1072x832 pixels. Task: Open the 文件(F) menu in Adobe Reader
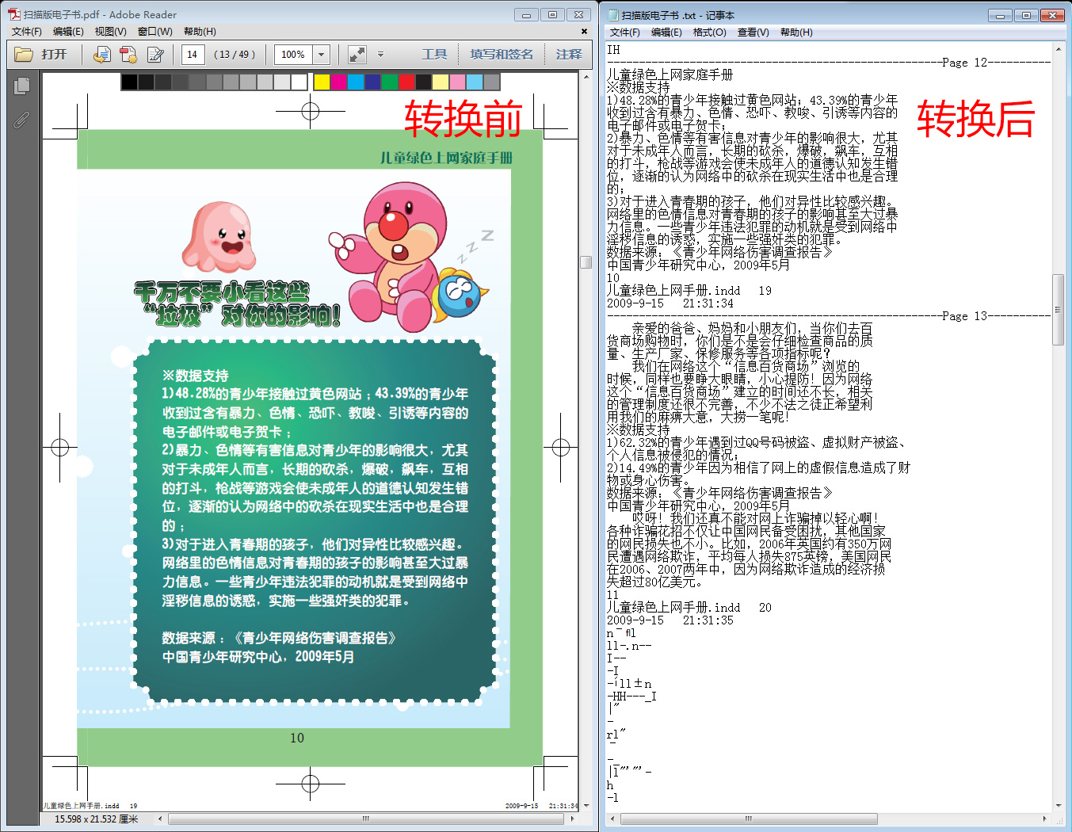pos(27,32)
